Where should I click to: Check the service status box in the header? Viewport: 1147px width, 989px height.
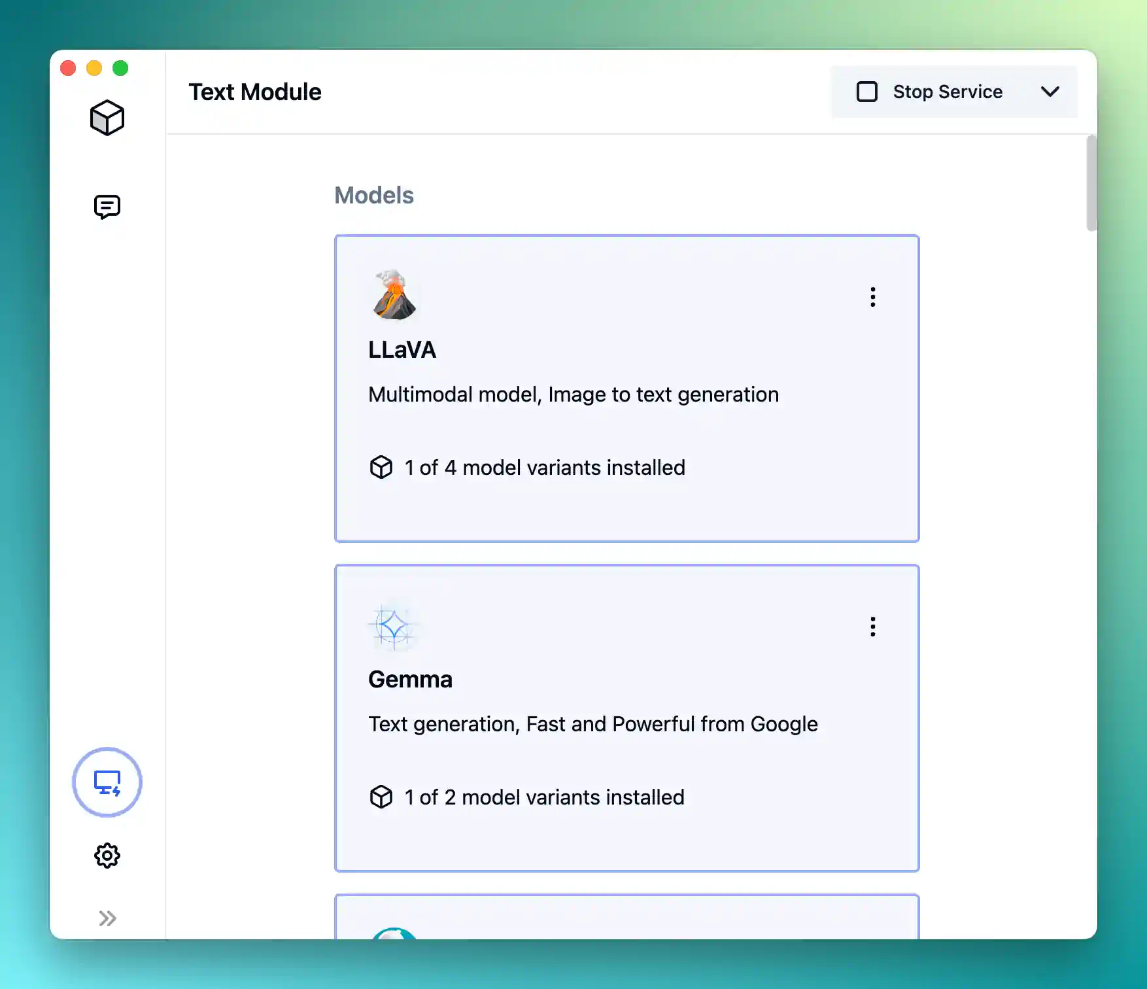[x=866, y=92]
